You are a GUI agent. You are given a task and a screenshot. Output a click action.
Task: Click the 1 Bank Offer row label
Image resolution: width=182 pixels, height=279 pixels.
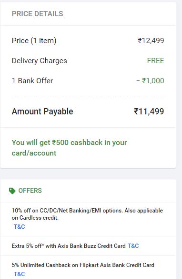[x=32, y=81]
